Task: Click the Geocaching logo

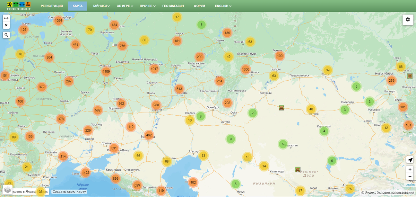Action: (x=19, y=6)
